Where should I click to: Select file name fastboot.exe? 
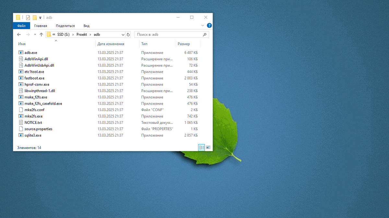pos(34,78)
